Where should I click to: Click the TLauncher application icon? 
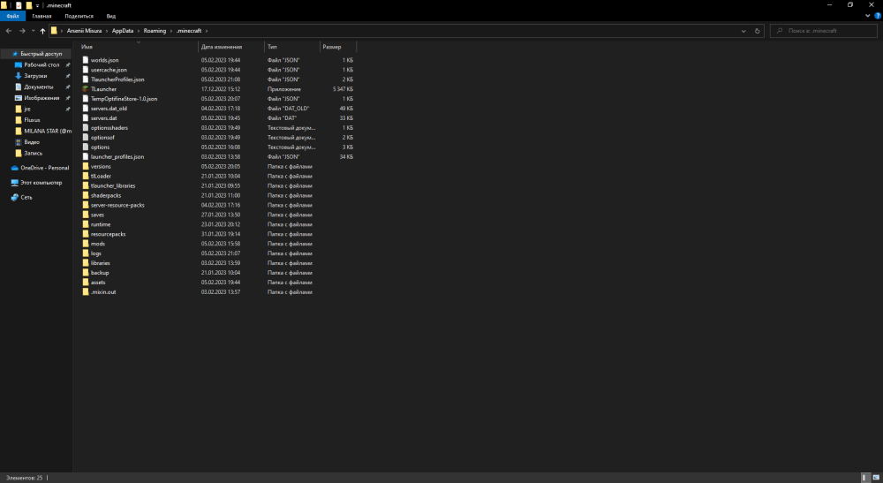tap(86, 89)
